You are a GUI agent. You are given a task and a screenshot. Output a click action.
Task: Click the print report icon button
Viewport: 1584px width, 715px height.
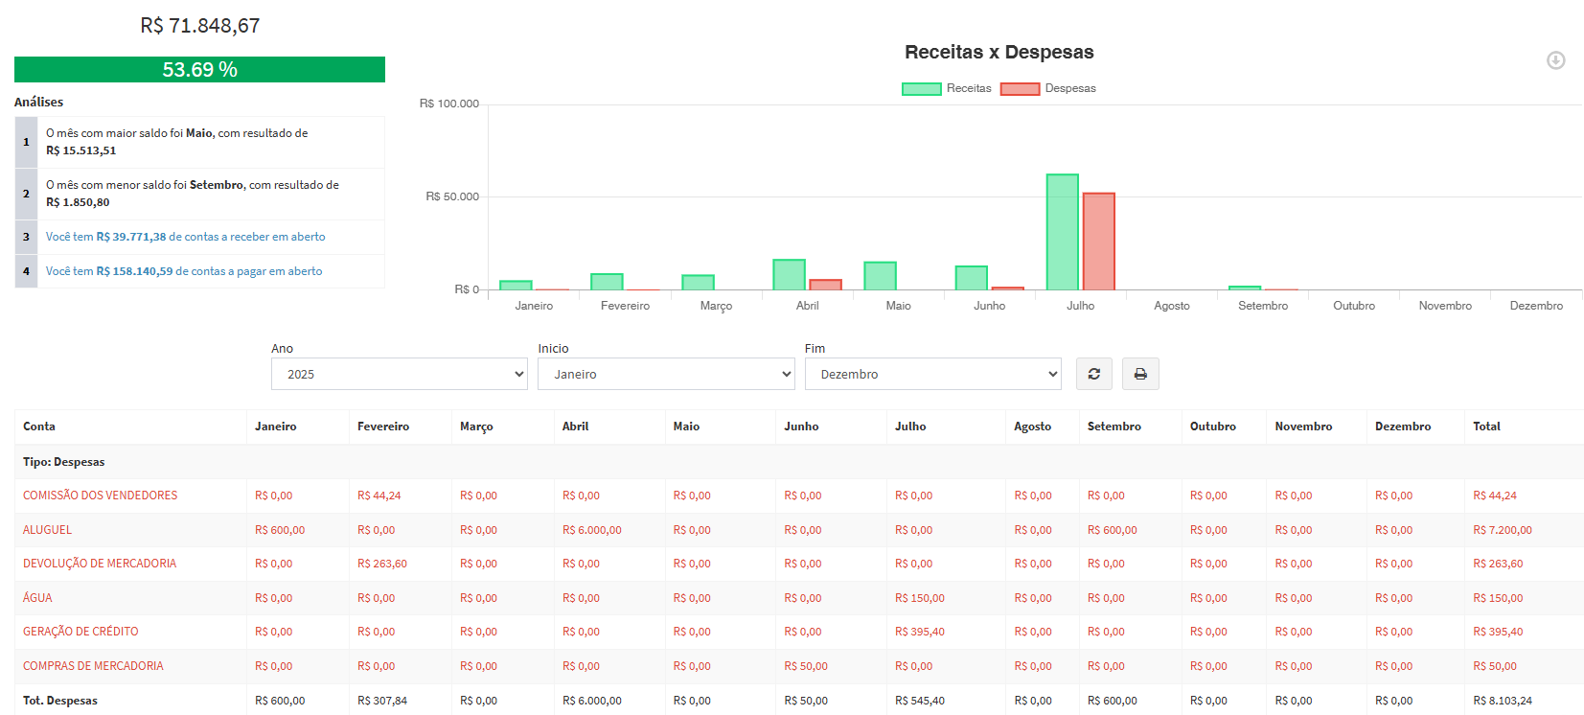point(1139,374)
